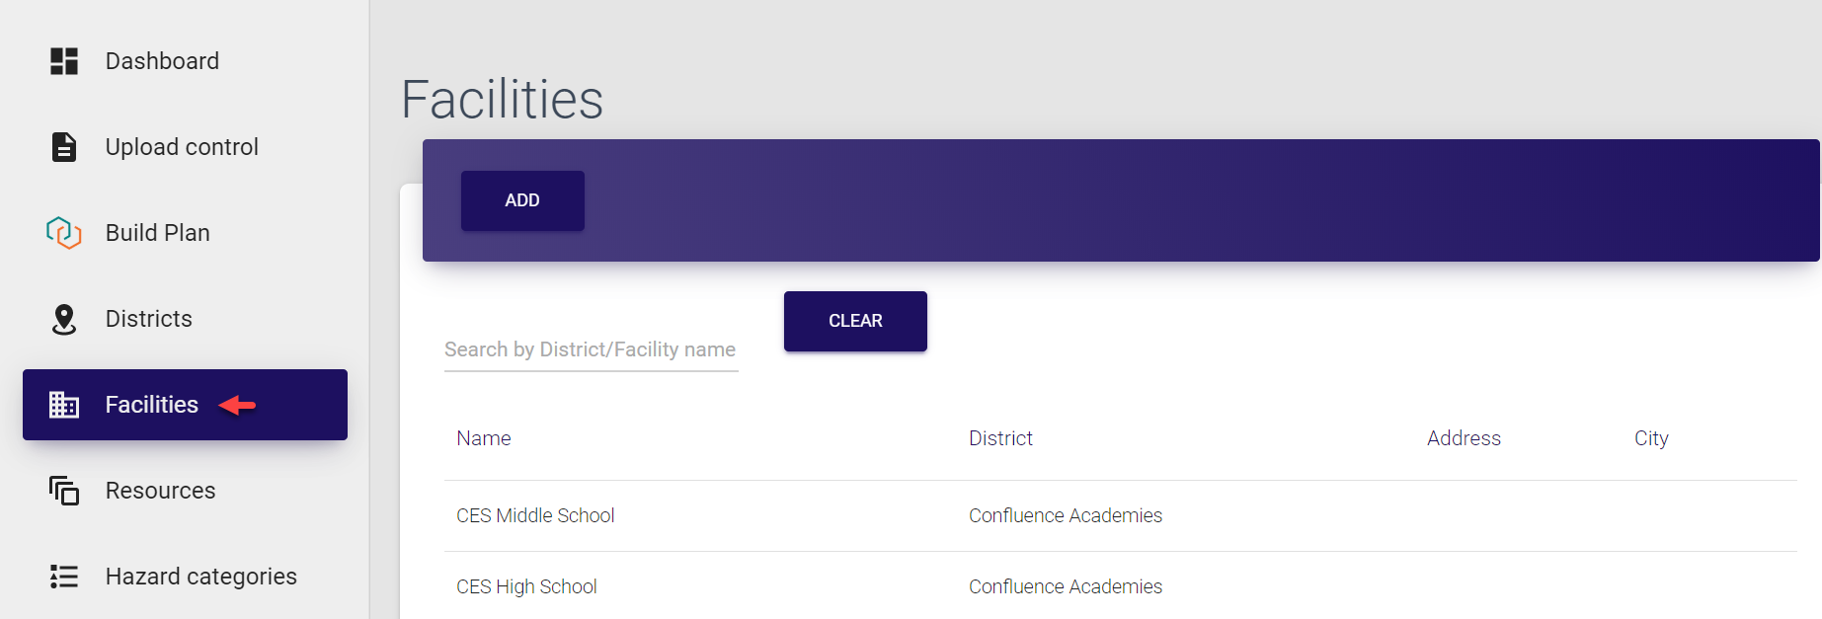1822x619 pixels.
Task: Select the CES Middle School row
Action: (535, 515)
